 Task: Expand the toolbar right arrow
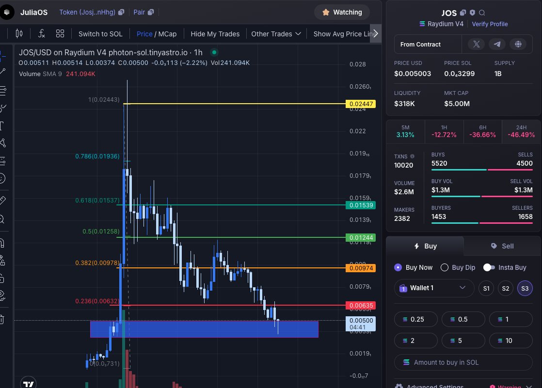tap(376, 33)
